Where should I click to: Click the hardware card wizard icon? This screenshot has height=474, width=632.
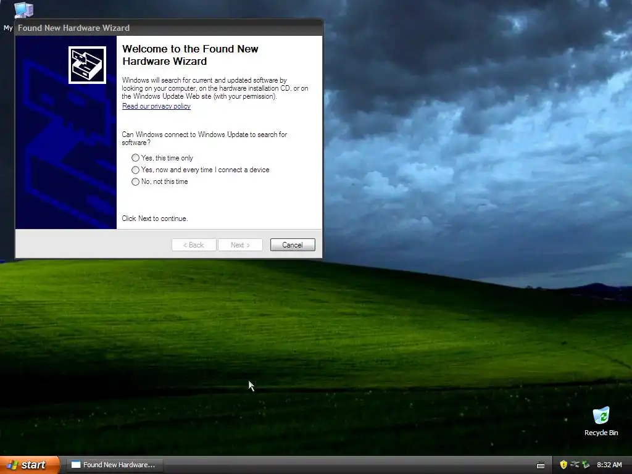click(88, 65)
